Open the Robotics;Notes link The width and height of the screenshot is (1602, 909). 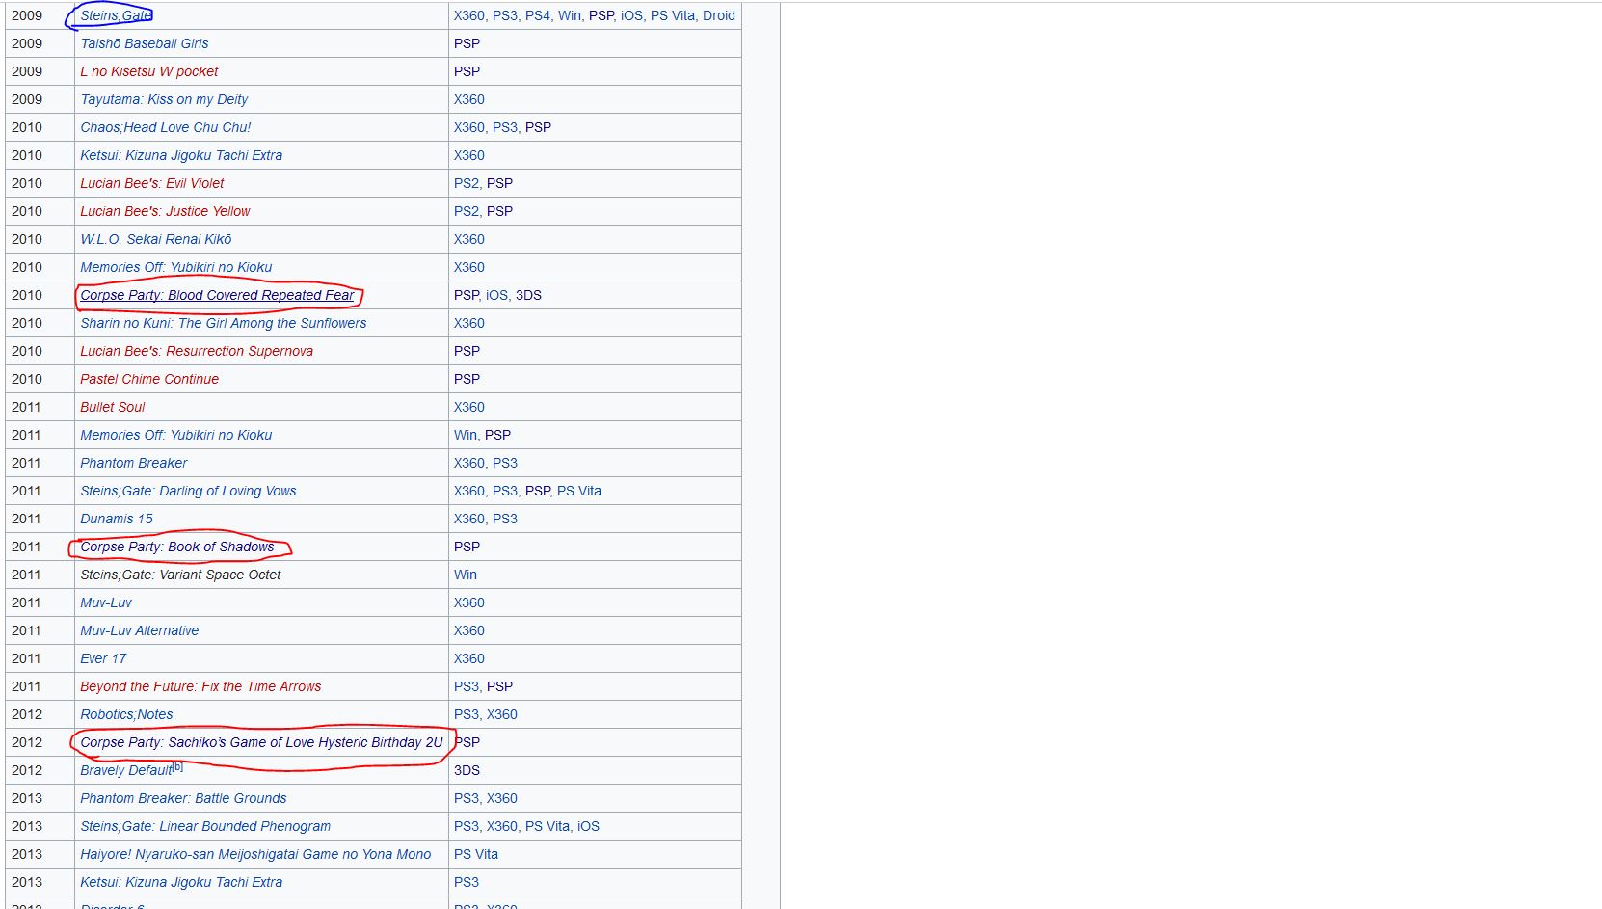click(126, 714)
